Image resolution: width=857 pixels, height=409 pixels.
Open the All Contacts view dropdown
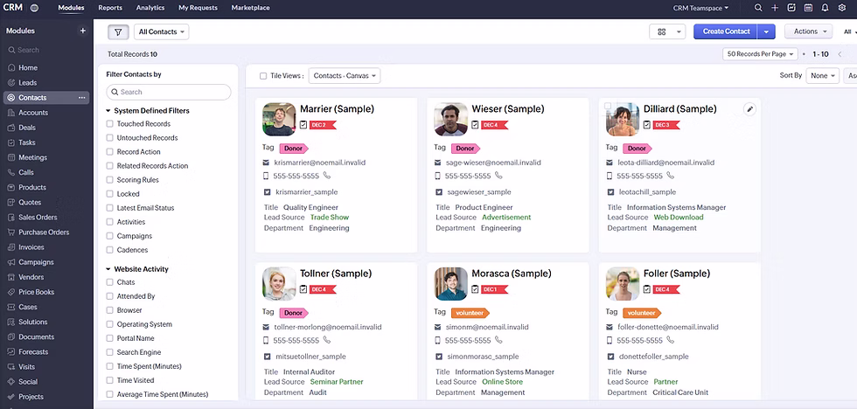coord(161,31)
